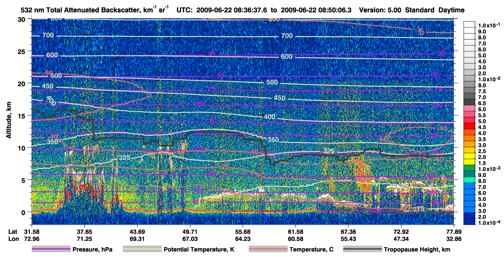Viewport: 504px width, 258px height.
Task: Click the 'Potential Temperature, K' legend label
Action: (x=199, y=250)
